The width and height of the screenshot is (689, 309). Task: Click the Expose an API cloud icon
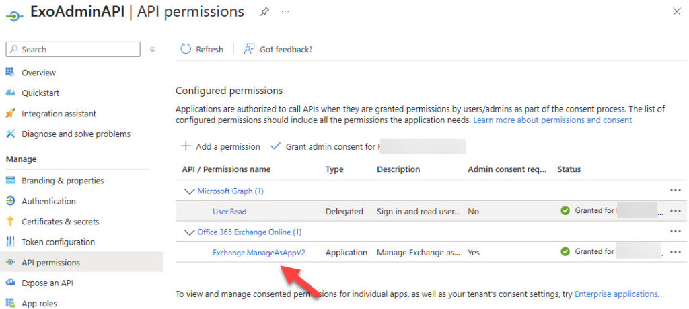[x=11, y=283]
